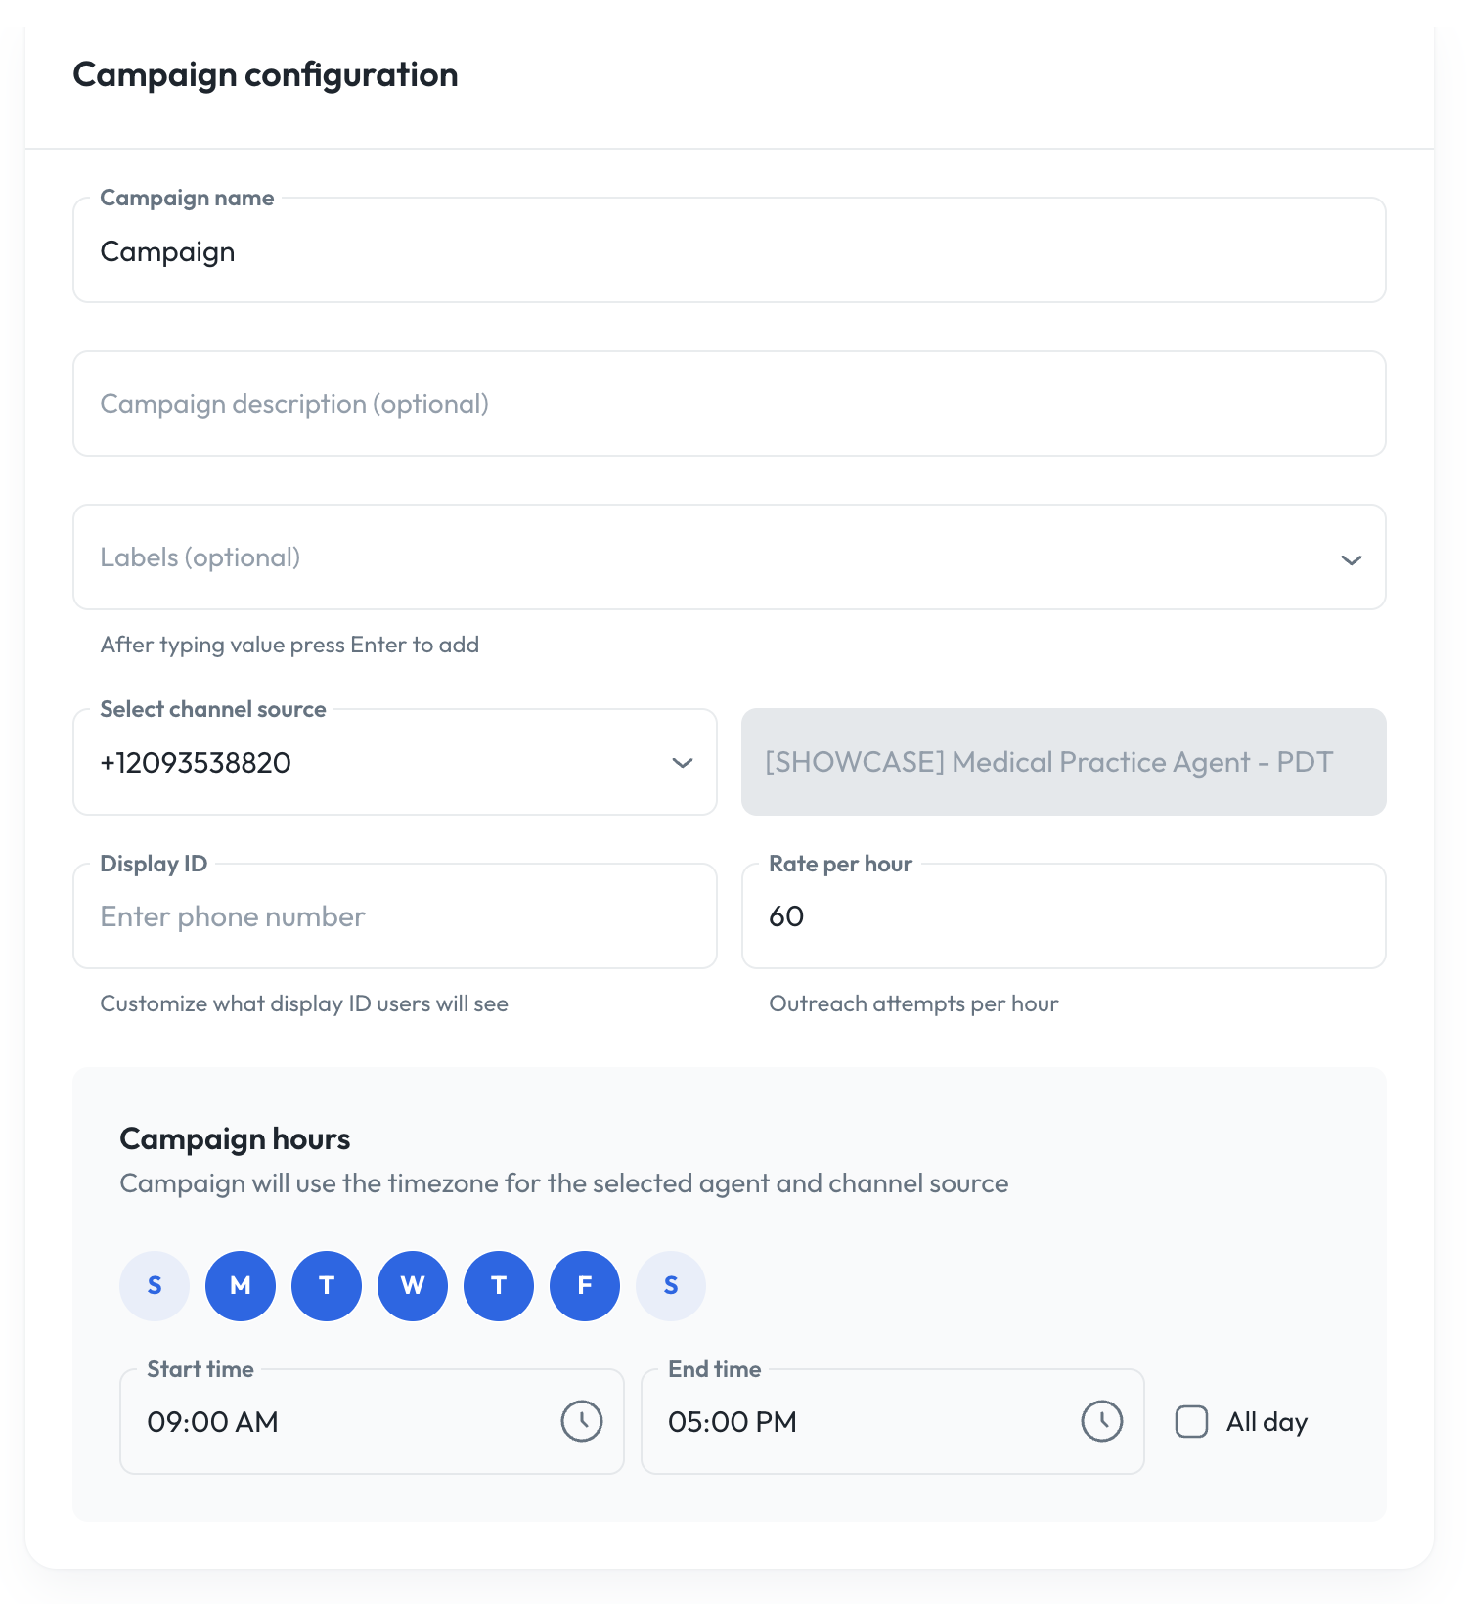Click the disabled Medical Practice Agent field
Image resolution: width=1467 pixels, height=1604 pixels.
[1064, 762]
